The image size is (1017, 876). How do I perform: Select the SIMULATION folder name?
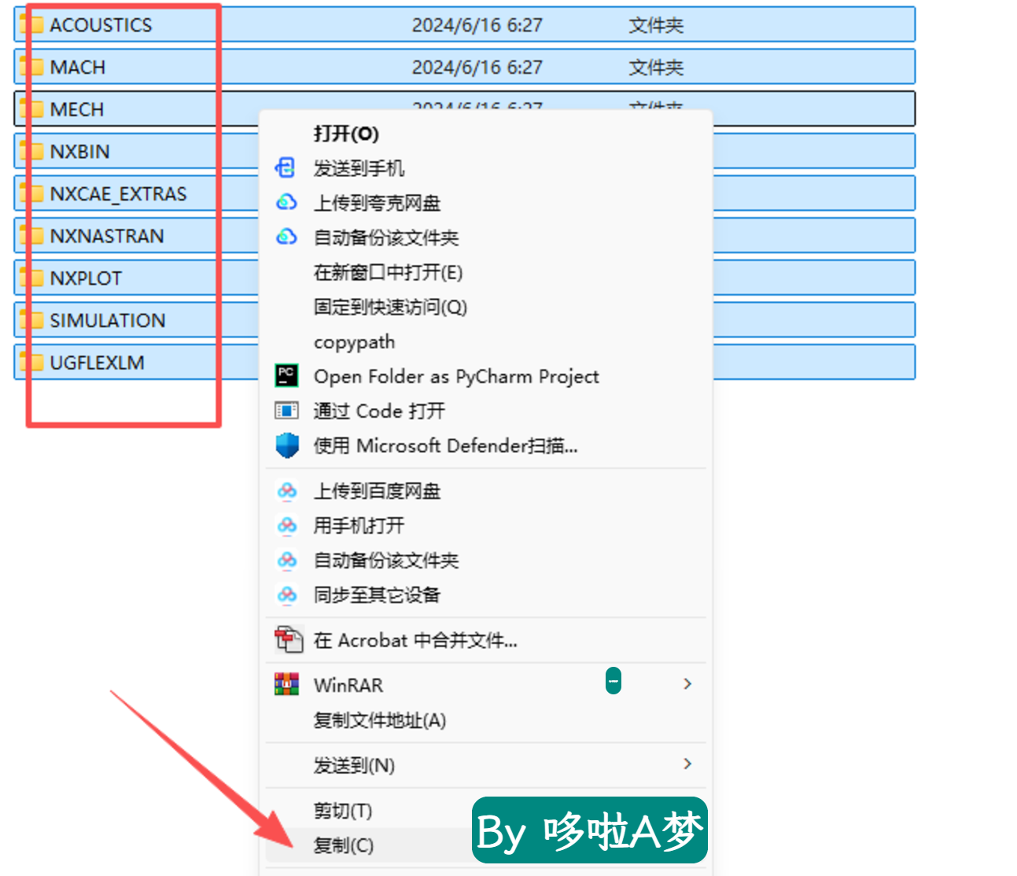click(x=108, y=320)
